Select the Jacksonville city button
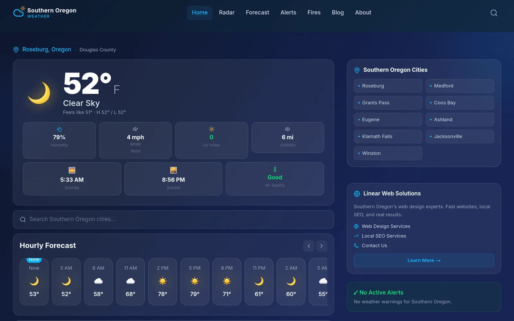The height and width of the screenshot is (321, 514). click(x=460, y=136)
